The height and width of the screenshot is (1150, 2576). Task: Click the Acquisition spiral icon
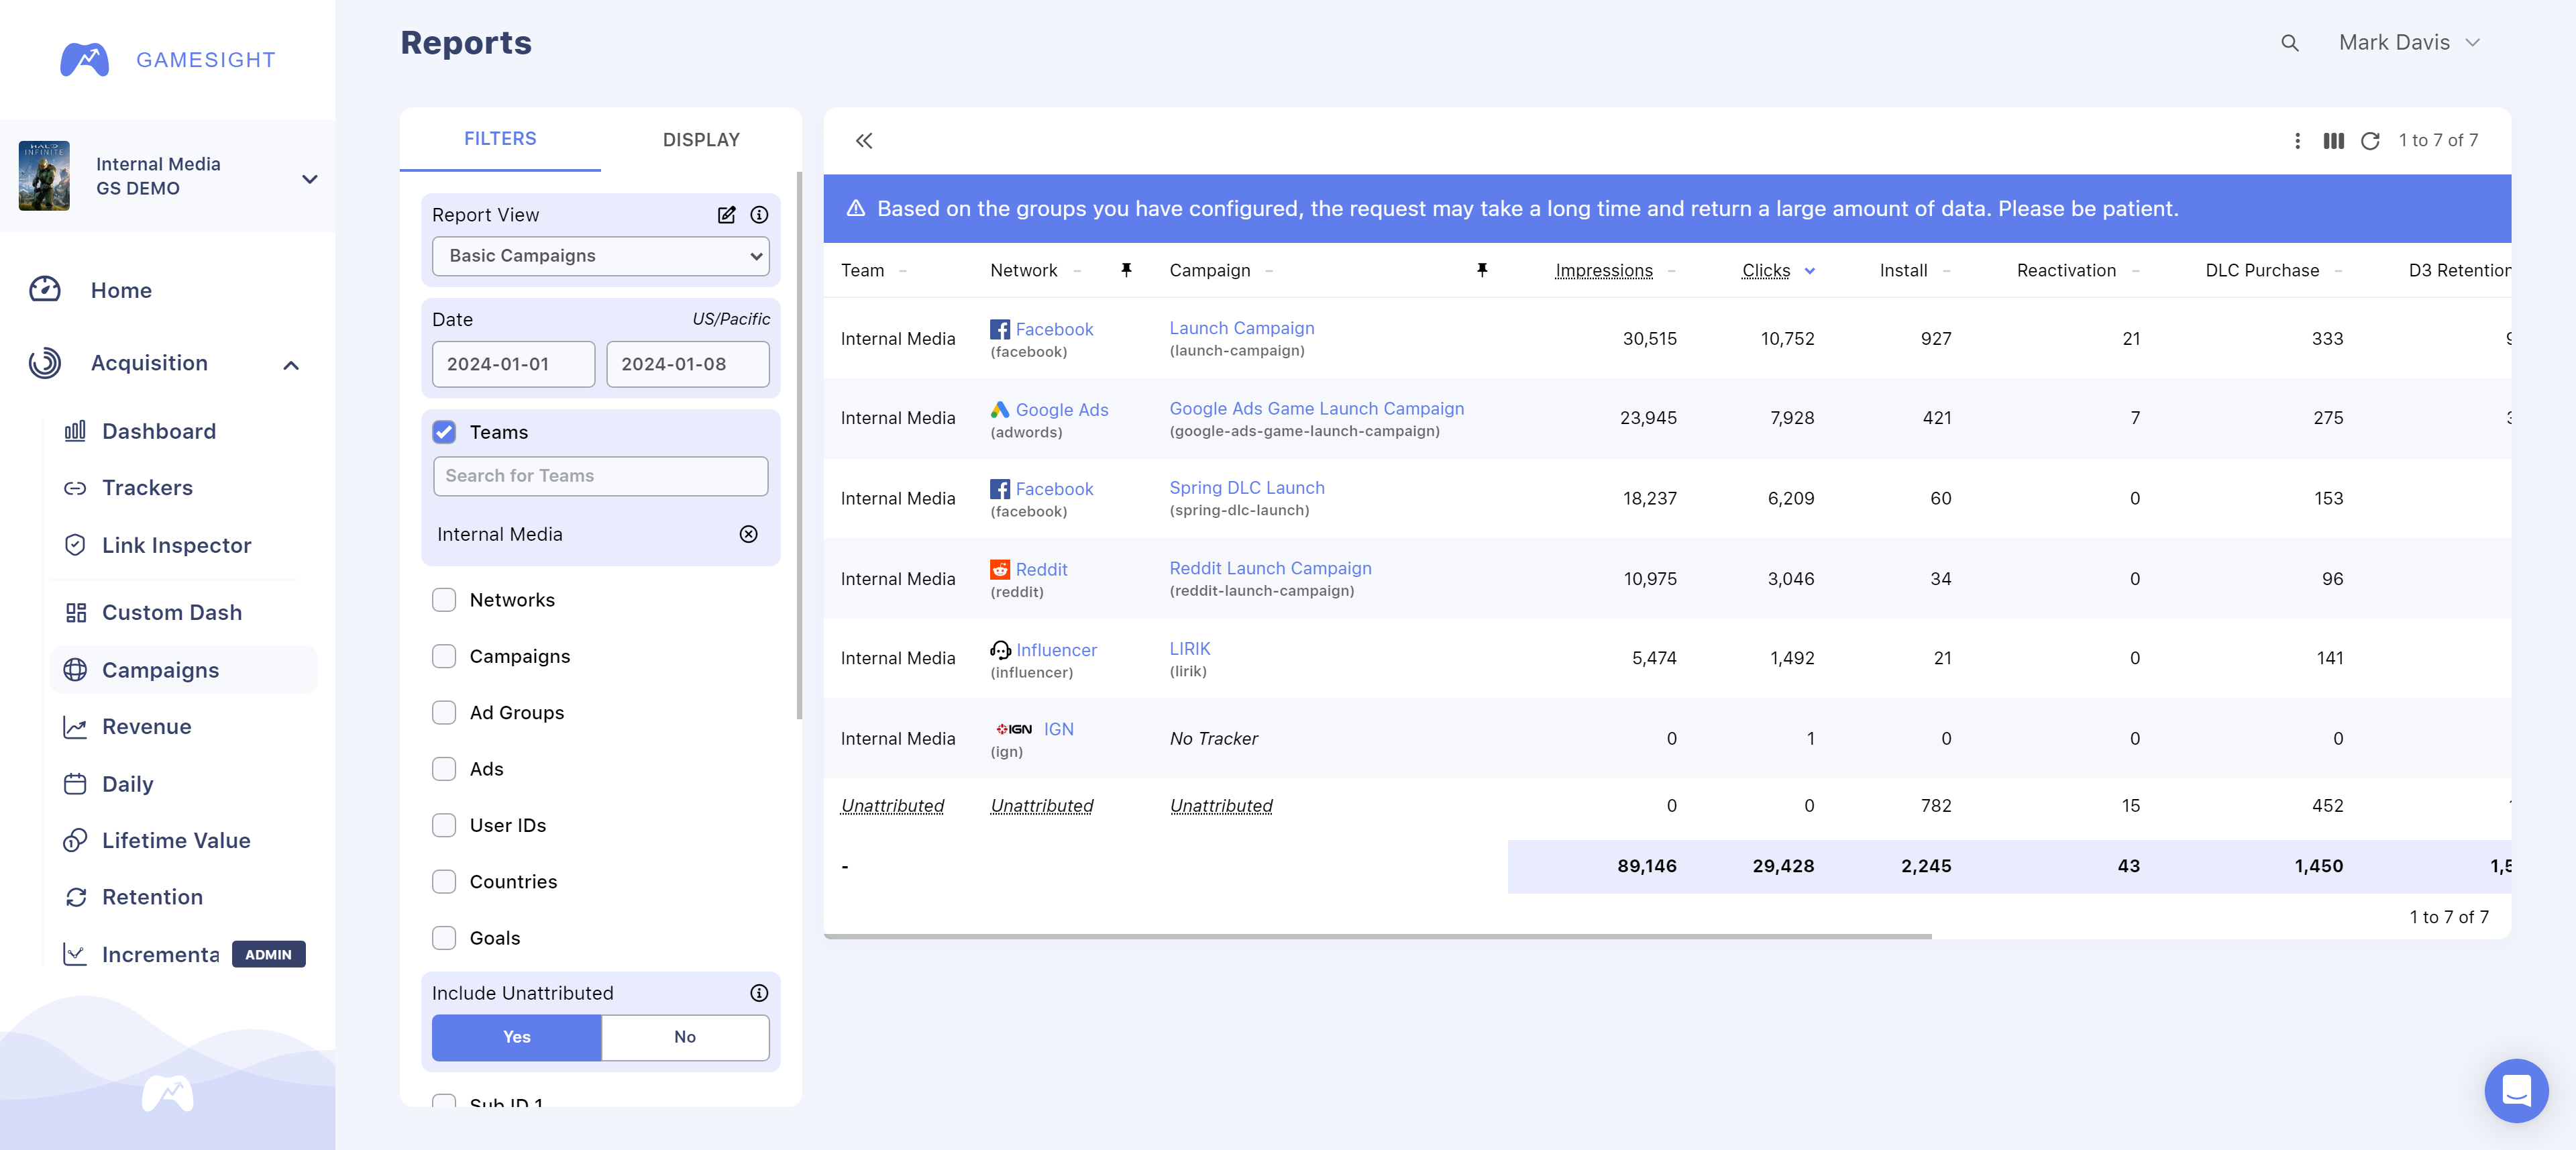tap(45, 363)
